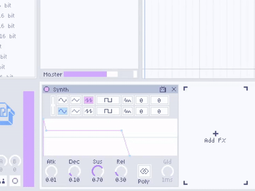
Task: Click first value field of oscillator two
Action: 141,111
